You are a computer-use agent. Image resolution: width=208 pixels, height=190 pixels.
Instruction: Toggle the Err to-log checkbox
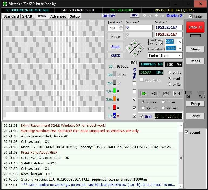(x=134, y=116)
